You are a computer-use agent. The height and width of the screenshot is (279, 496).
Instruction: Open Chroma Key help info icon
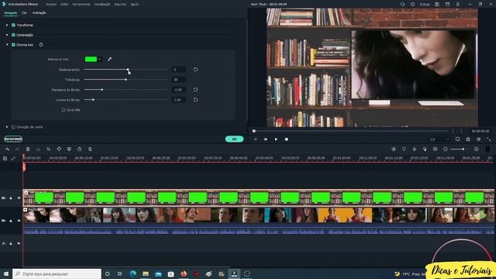(41, 45)
